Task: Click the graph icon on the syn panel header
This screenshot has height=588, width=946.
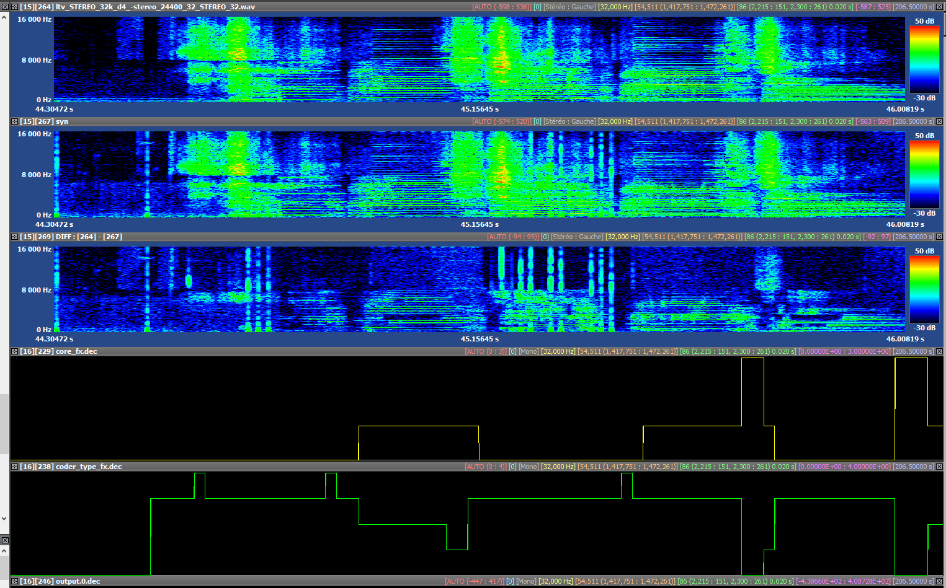Action: [15, 121]
